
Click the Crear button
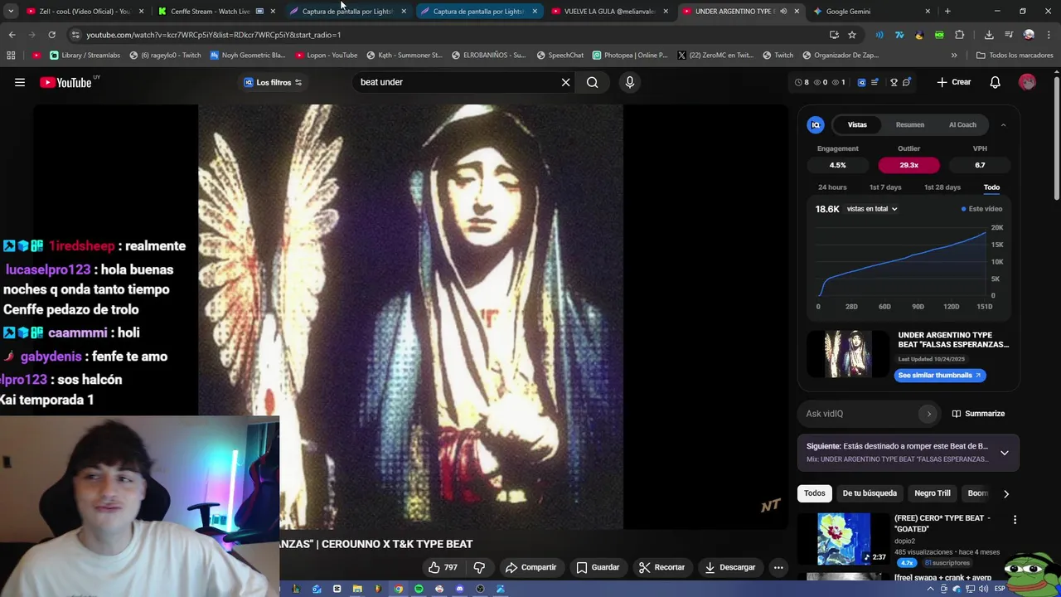click(954, 82)
